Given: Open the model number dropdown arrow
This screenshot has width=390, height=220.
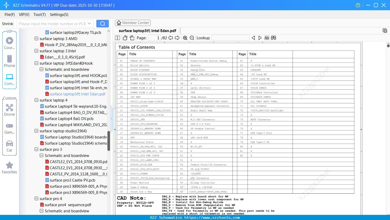Looking at the screenshot, I should 89,24.
